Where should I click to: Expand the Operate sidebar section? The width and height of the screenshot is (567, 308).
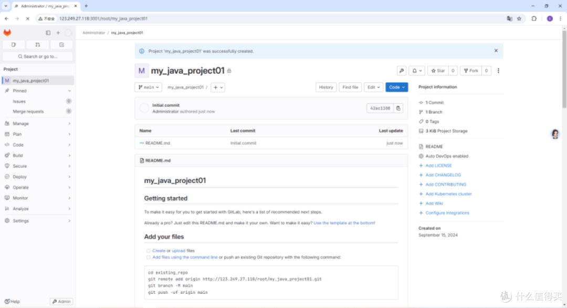coord(38,188)
